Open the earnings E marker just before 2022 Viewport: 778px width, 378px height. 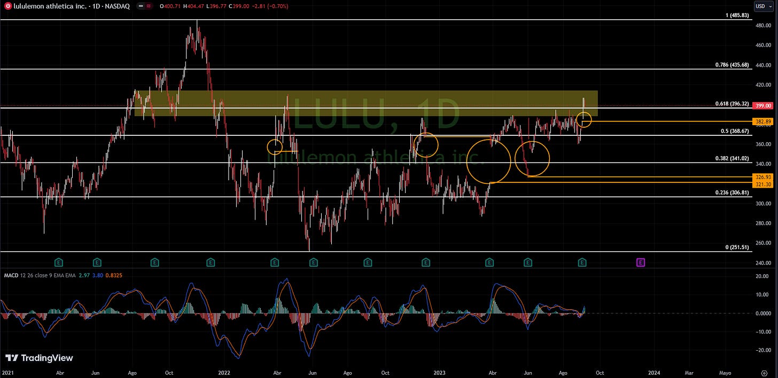coord(211,262)
